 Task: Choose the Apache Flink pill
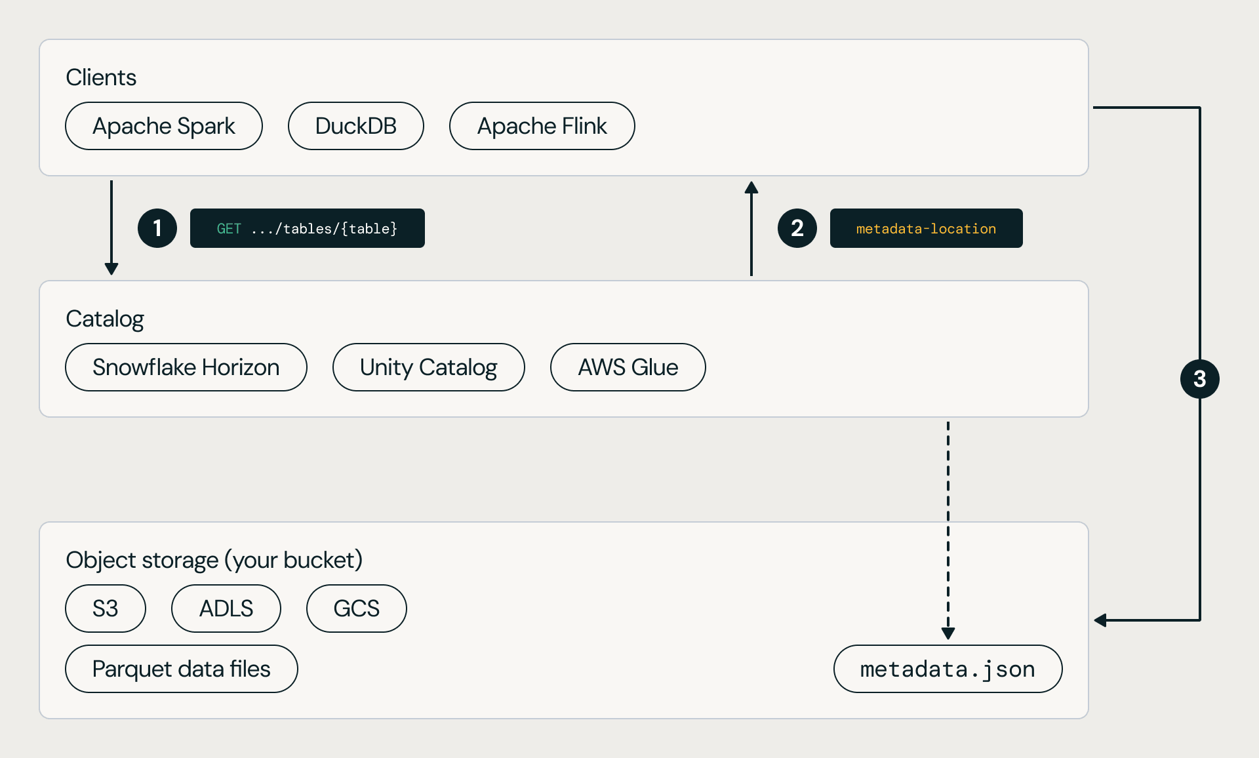click(542, 126)
